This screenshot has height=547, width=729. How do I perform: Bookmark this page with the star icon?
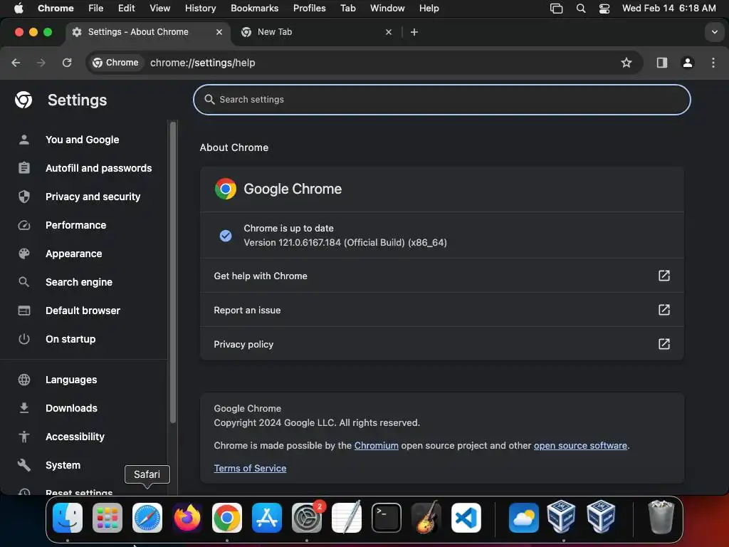pos(626,63)
